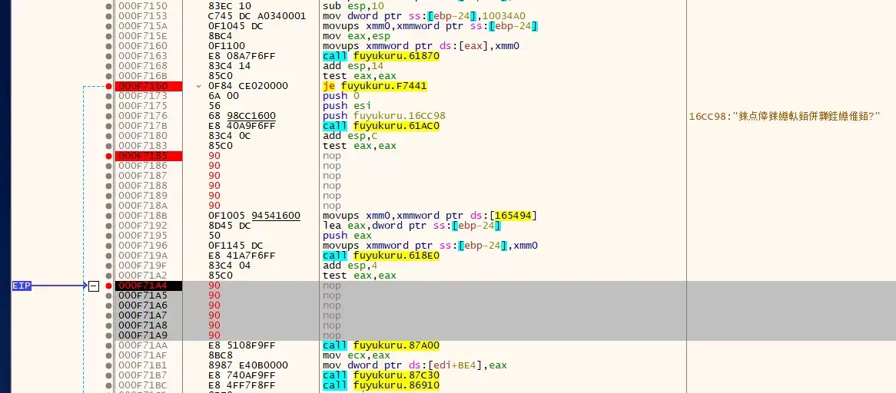
Task: Click the 16CC98 string comment
Action: [x=784, y=116]
